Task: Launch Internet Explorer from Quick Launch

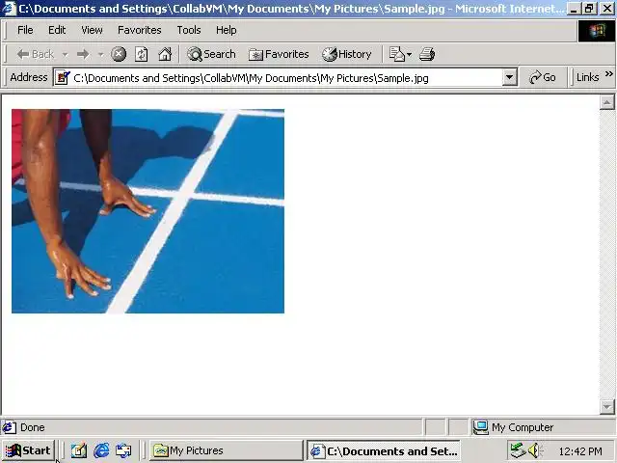Action: pos(101,450)
